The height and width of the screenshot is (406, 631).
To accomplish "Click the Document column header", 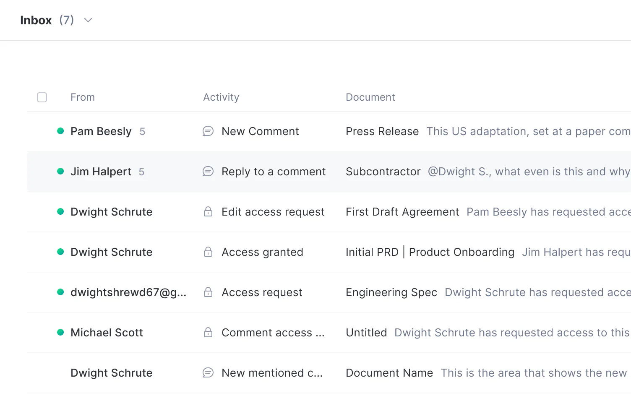I will point(370,97).
